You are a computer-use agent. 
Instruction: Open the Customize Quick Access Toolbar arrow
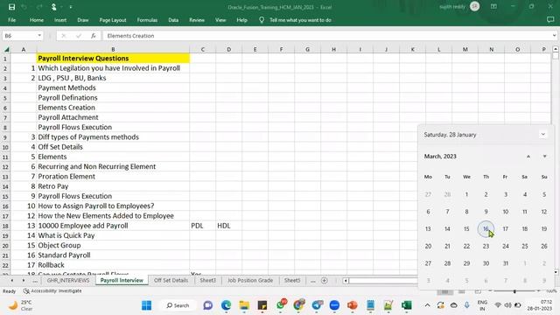coord(70,7)
